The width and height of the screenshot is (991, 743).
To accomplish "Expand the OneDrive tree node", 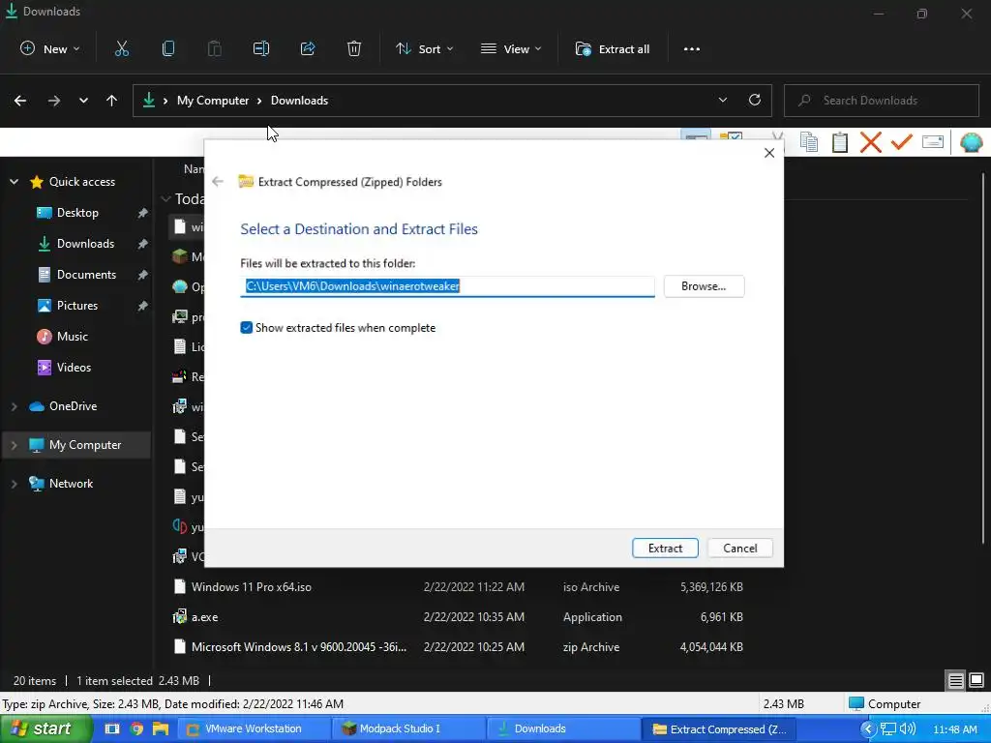I will click(14, 406).
